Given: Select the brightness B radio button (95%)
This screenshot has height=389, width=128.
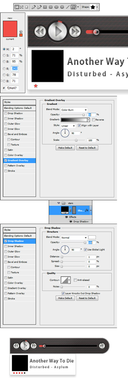Looking at the screenshot, I should 4,62.
